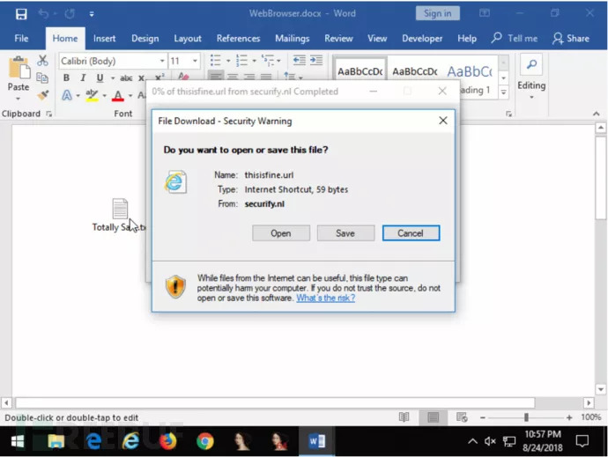The image size is (608, 457).
Task: Save document via quick access toolbar icon
Action: pyautogui.click(x=21, y=14)
